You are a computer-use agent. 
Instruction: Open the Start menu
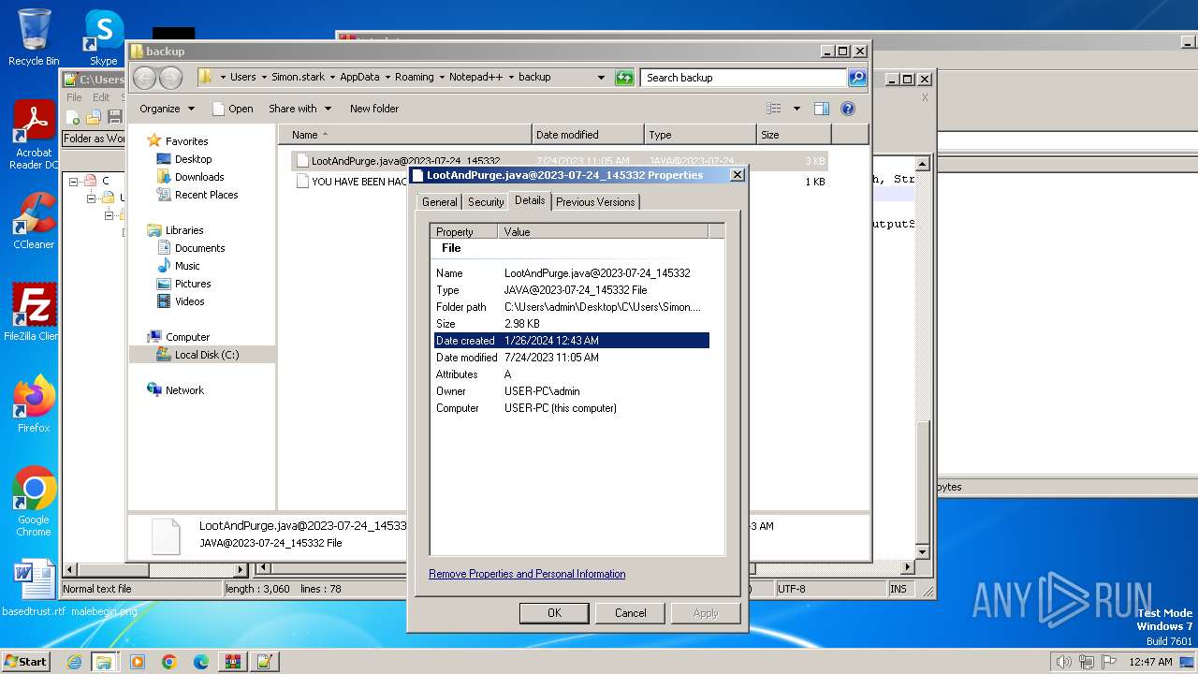pyautogui.click(x=26, y=662)
